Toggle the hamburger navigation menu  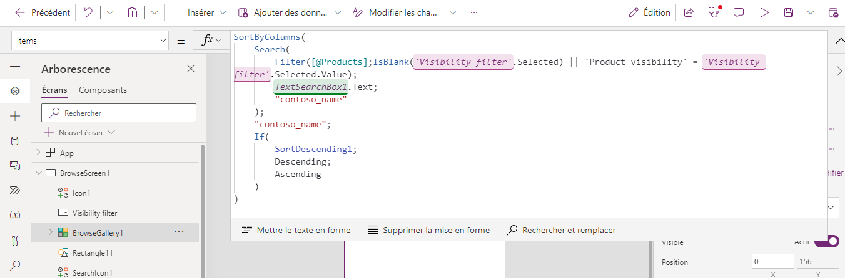pos(15,66)
